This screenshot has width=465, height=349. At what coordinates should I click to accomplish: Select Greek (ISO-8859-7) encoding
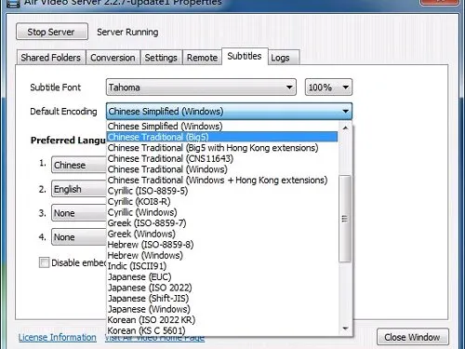[x=222, y=223]
